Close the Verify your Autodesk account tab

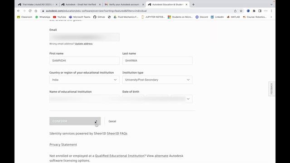coord(143,5)
